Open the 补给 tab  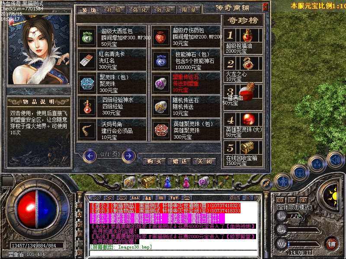click(x=113, y=10)
